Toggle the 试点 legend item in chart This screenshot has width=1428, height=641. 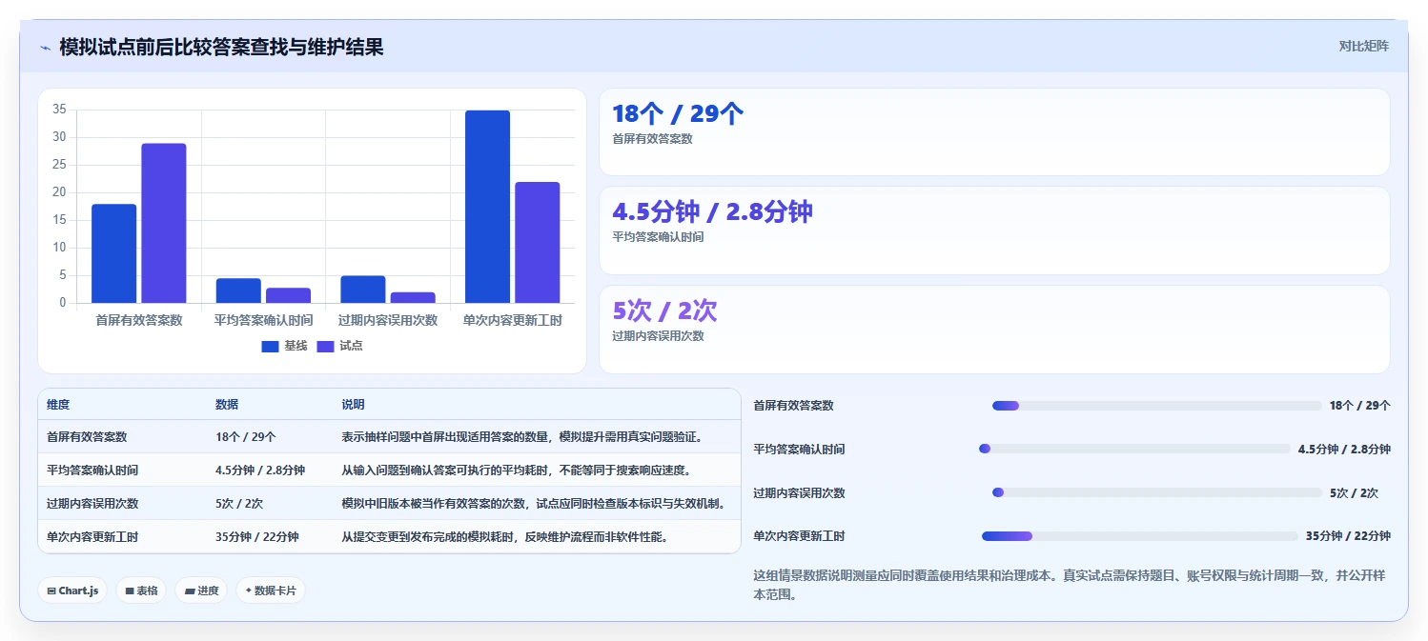339,346
